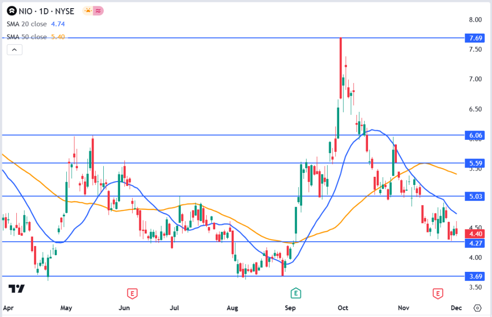Image resolution: width=492 pixels, height=317 pixels.
Task: Collapse the indicator legend with chevron button
Action: (x=14, y=49)
